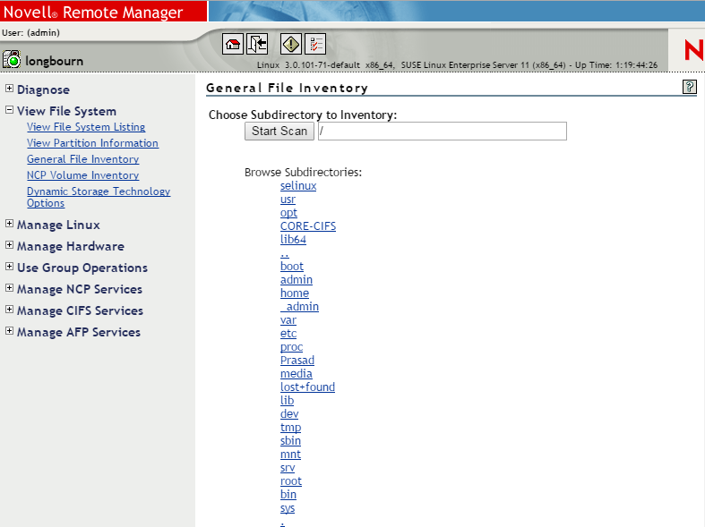Click the Start Scan button
Screen dimensions: 705x527
(x=279, y=131)
